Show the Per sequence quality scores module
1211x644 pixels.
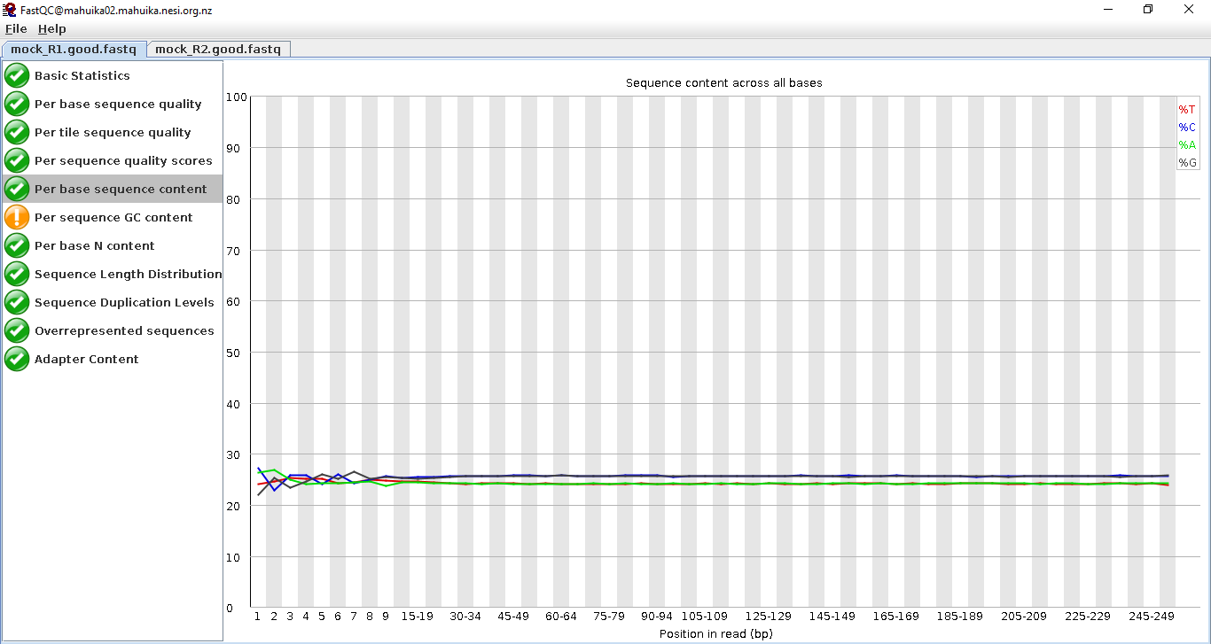tap(123, 160)
